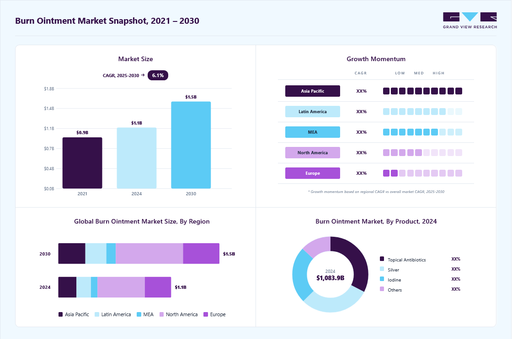Click the 2030 blue market size bar

(191, 145)
